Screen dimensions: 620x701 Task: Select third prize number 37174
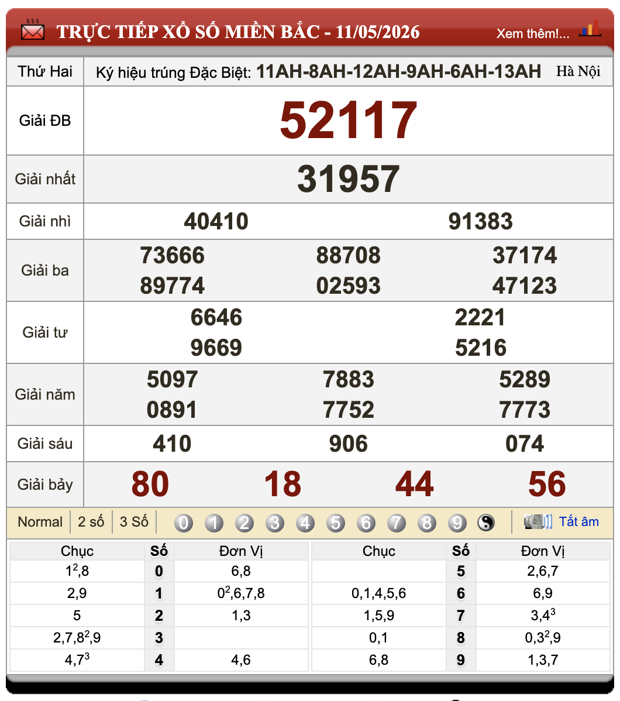click(x=525, y=255)
